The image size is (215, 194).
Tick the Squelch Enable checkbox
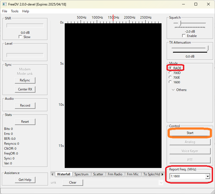(184, 36)
